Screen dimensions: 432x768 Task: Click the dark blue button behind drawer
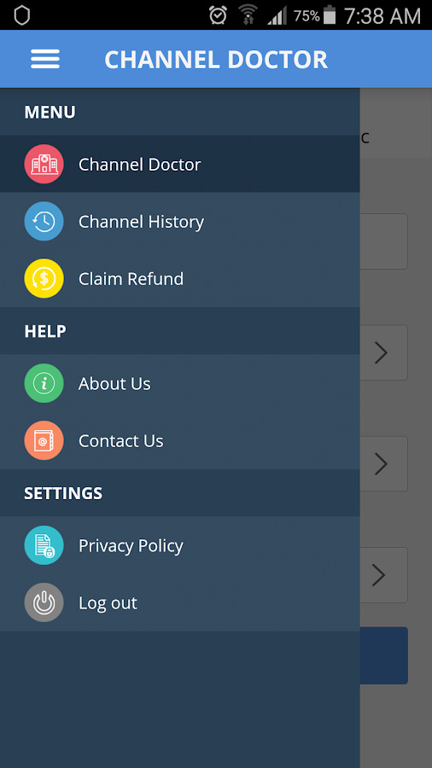[x=383, y=655]
